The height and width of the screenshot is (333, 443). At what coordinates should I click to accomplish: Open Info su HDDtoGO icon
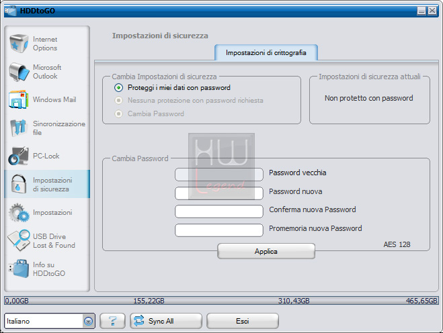click(x=19, y=269)
